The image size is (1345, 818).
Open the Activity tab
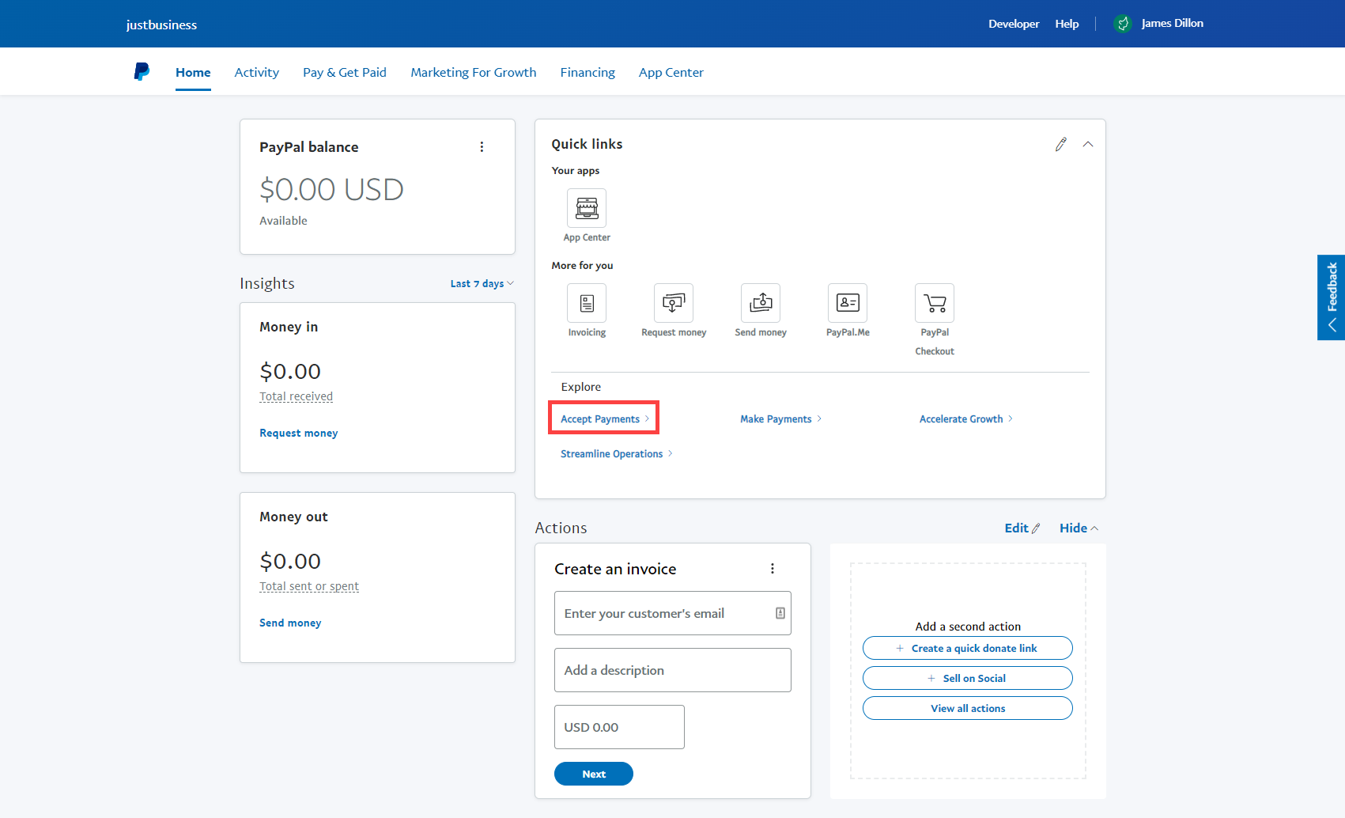(257, 72)
